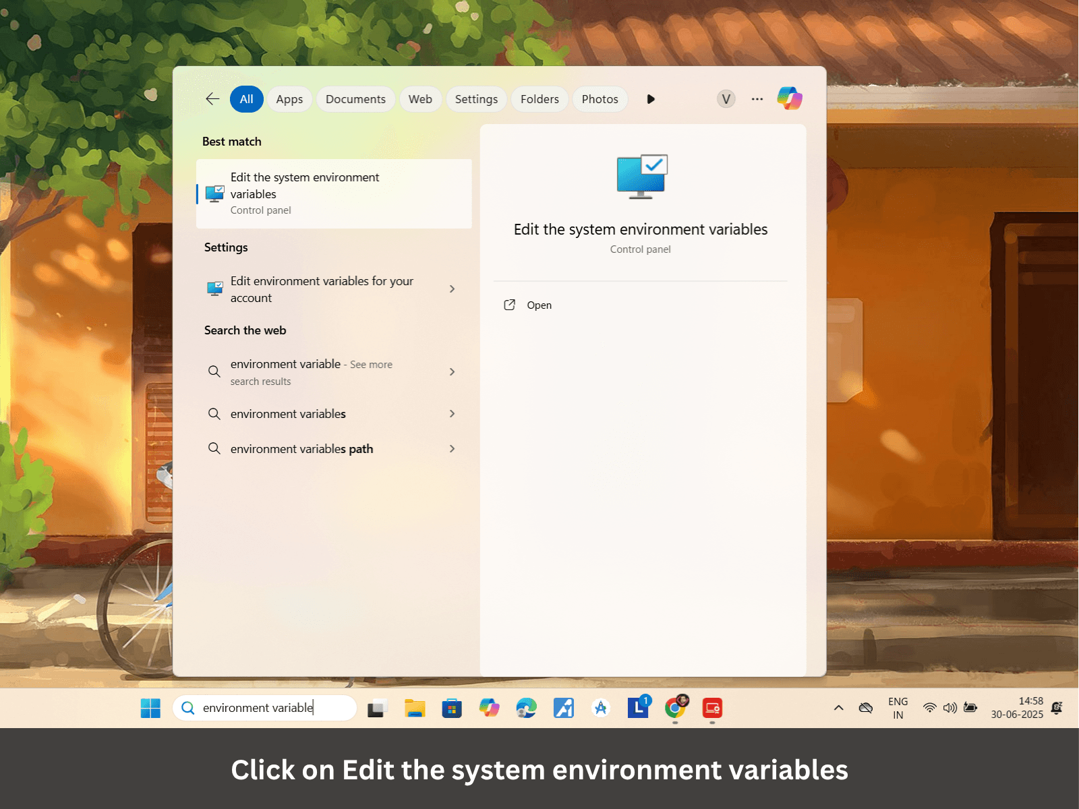Image resolution: width=1079 pixels, height=809 pixels.
Task: Launch Microsoft Store from taskbar
Action: (x=452, y=708)
